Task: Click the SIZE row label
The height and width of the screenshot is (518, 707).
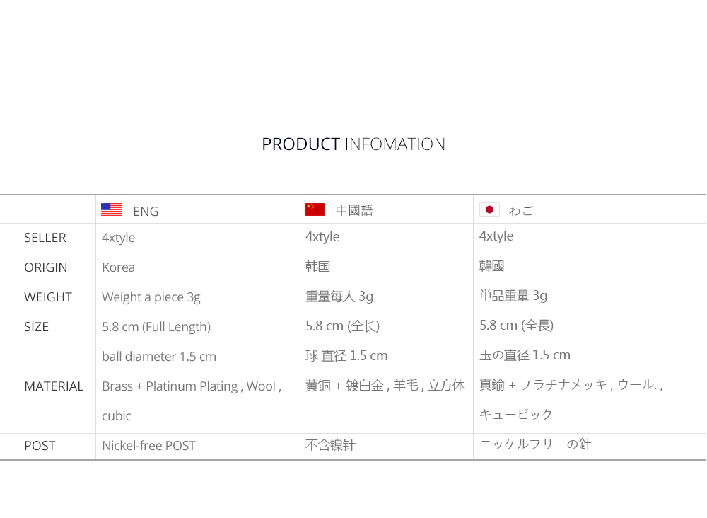Action: pos(37,327)
